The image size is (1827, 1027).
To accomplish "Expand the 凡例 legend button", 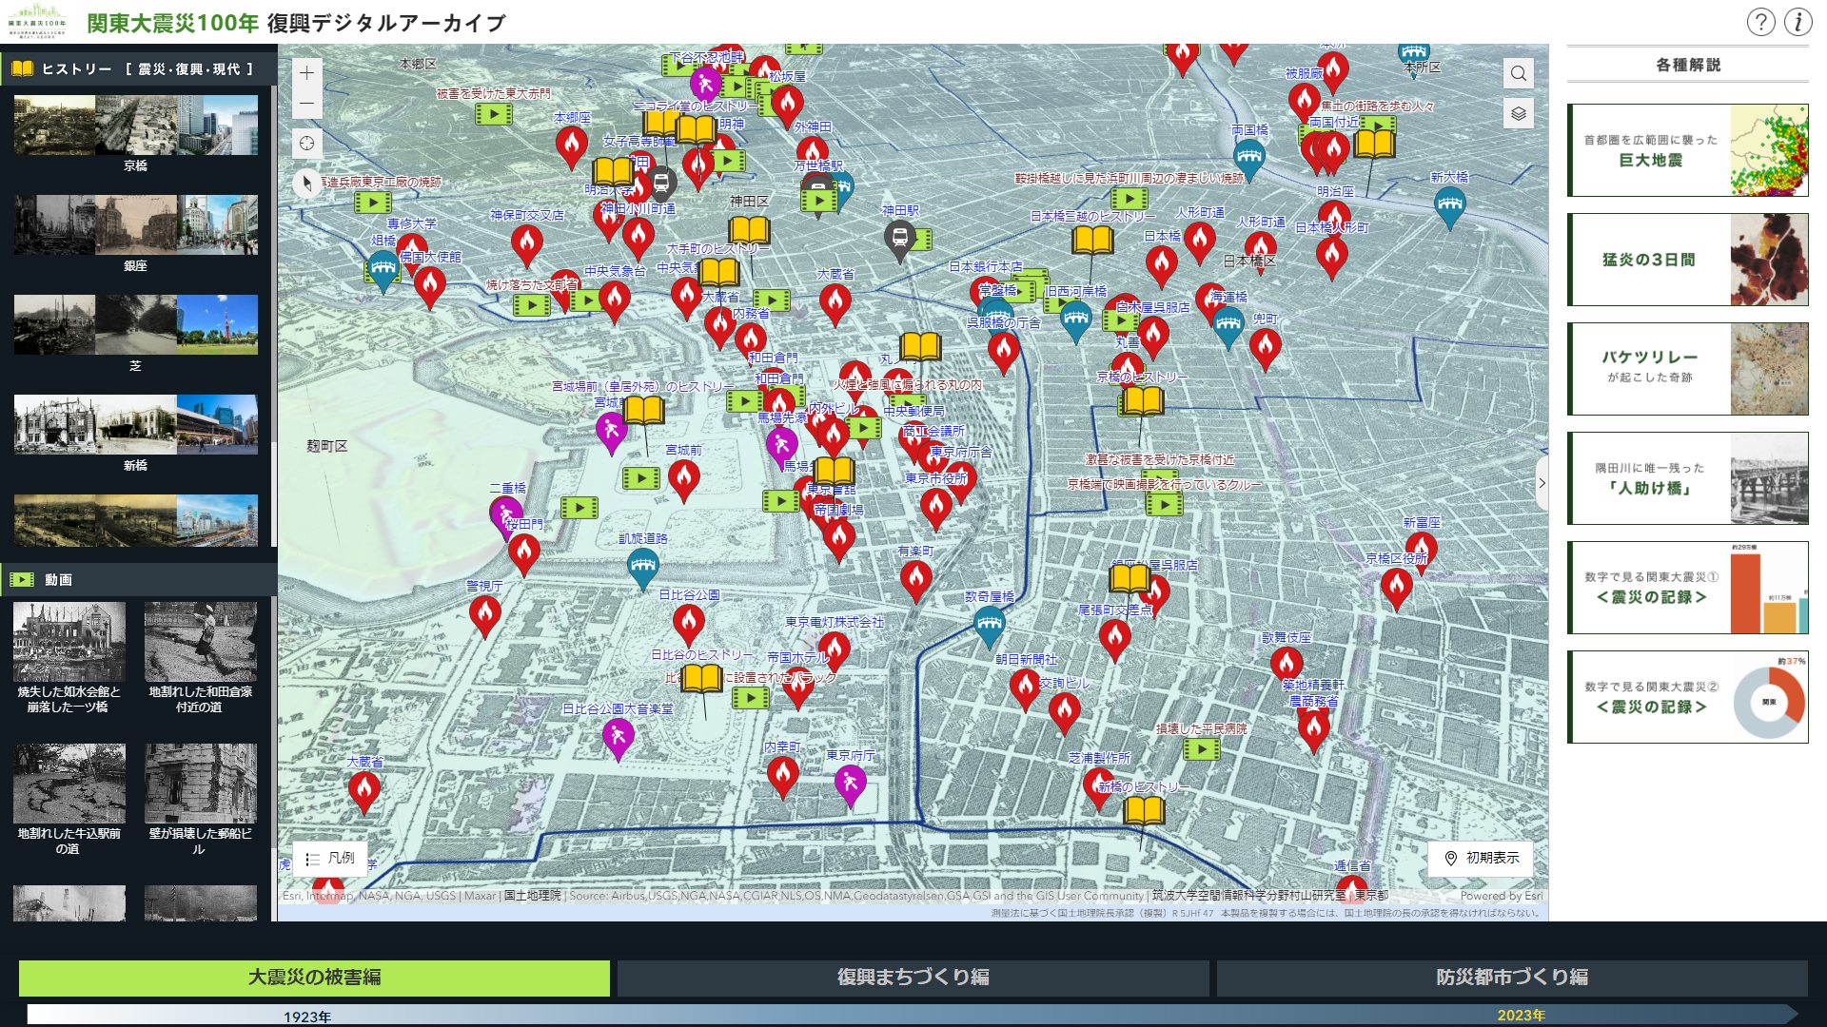I will click(x=330, y=858).
